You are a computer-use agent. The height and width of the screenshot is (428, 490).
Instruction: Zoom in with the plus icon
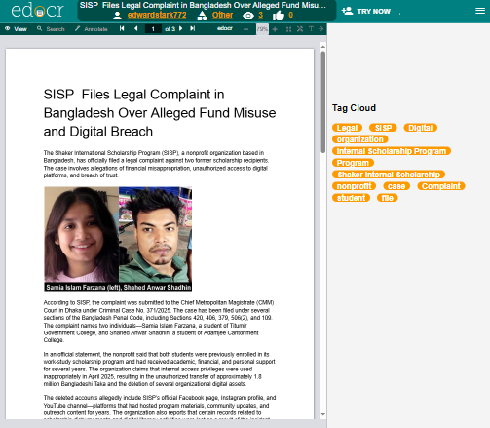(275, 29)
